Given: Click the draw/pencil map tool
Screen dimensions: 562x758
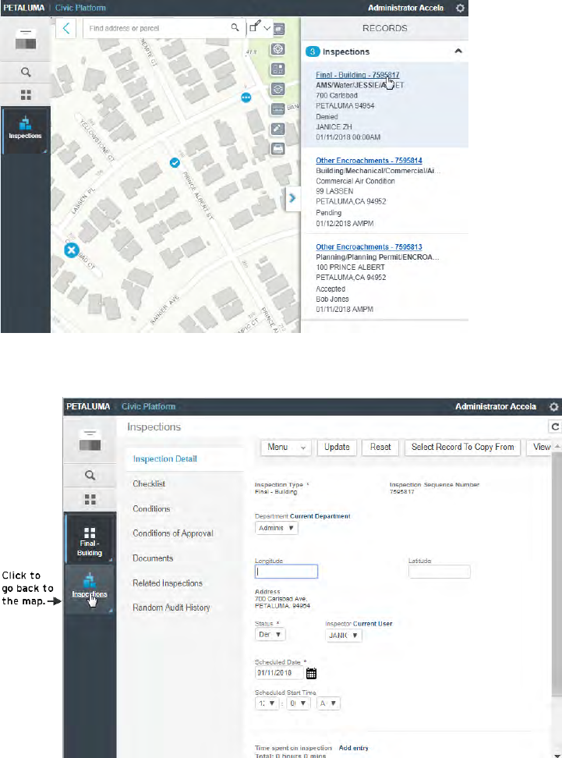Looking at the screenshot, I should (x=277, y=129).
